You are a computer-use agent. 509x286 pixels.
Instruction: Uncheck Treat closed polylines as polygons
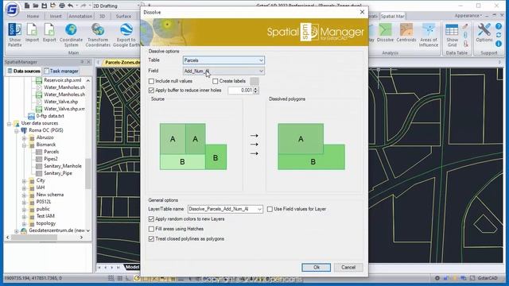pos(151,238)
